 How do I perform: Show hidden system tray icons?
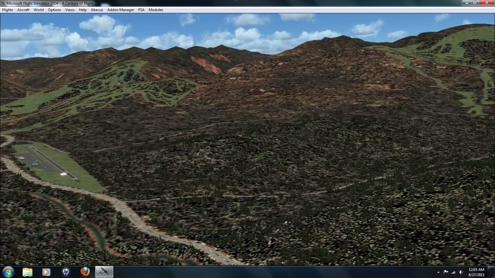pyautogui.click(x=438, y=272)
